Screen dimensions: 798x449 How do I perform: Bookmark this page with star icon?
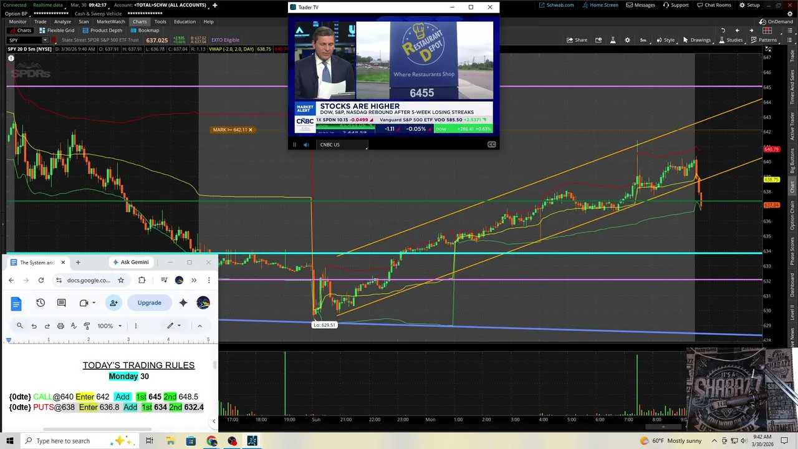121,280
